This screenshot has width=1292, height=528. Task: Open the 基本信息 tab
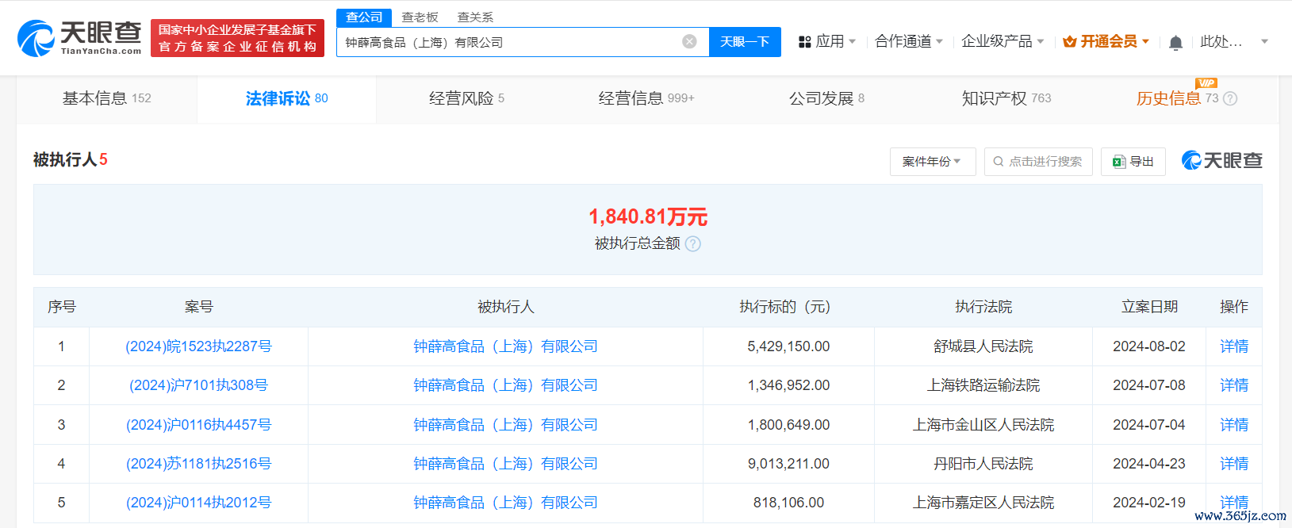[x=107, y=98]
